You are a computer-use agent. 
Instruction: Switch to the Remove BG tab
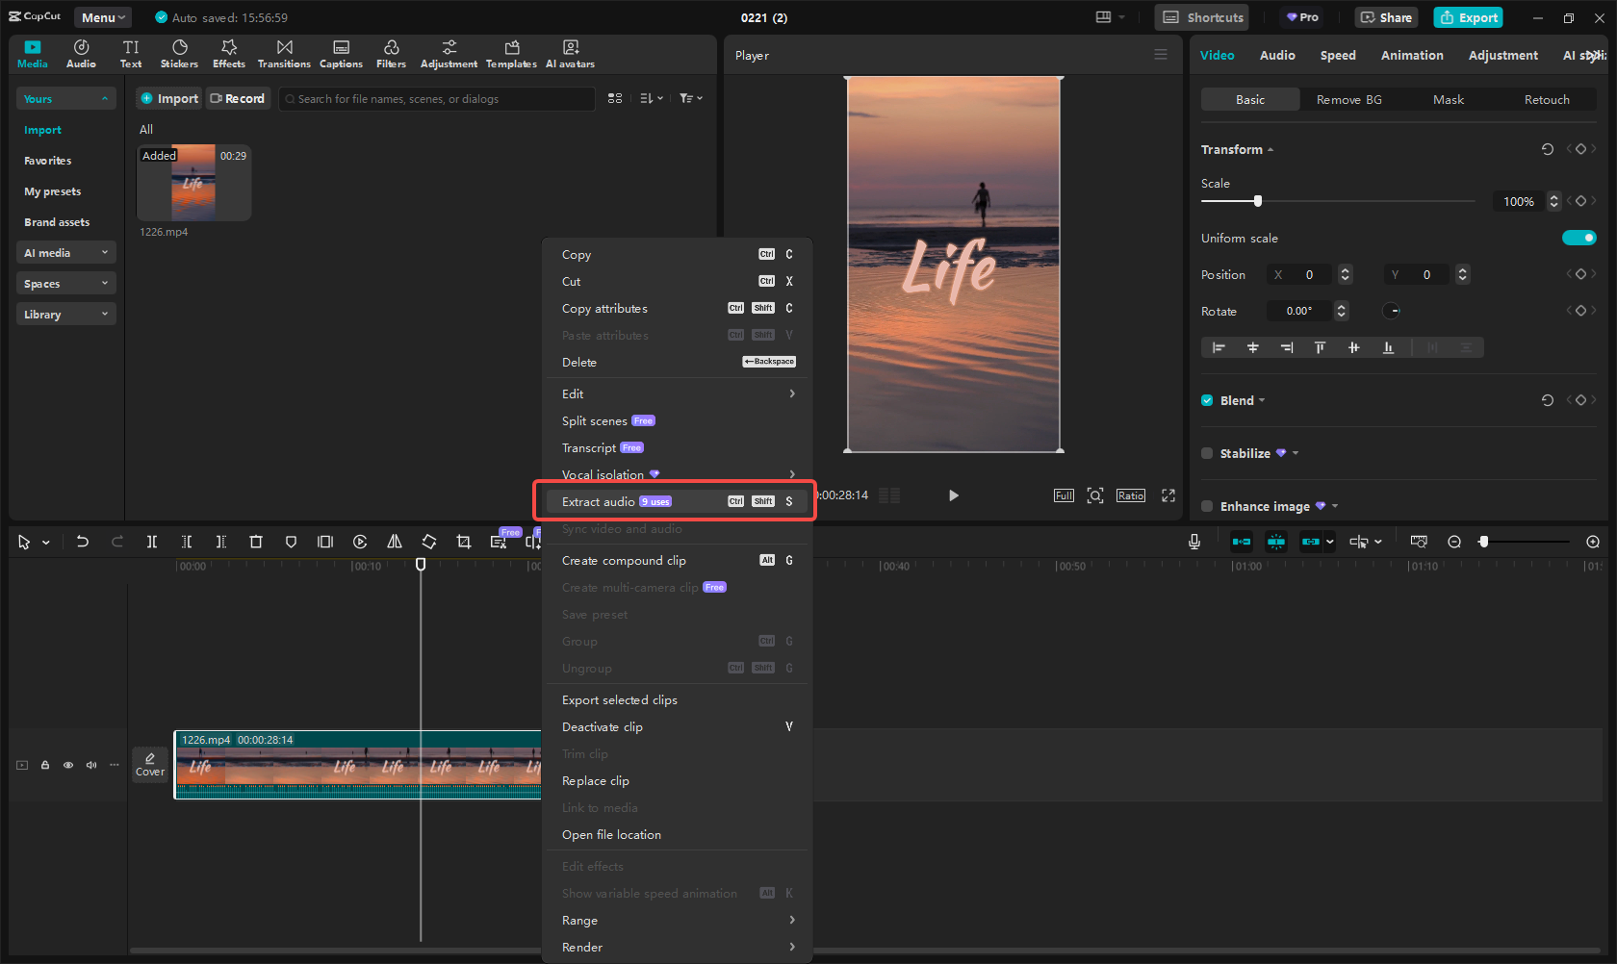coord(1347,99)
